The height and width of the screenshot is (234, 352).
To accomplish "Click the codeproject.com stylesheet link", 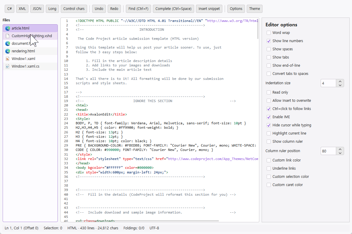I will point(213,159).
